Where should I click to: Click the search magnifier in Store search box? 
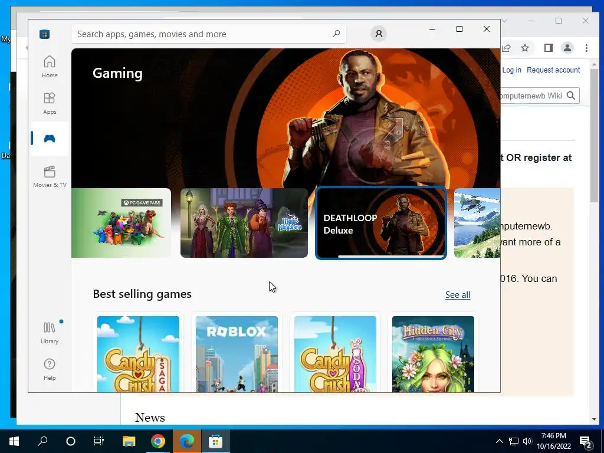[336, 34]
